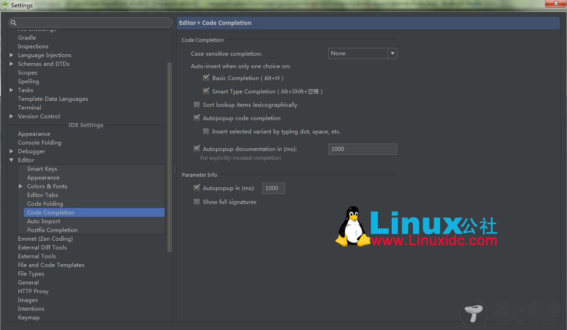Expand Schemas and DTDs tree node
The width and height of the screenshot is (567, 330).
tap(12, 64)
